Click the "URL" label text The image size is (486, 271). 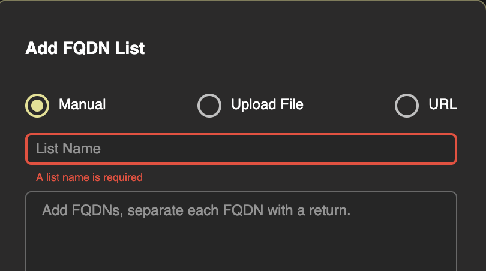[443, 104]
